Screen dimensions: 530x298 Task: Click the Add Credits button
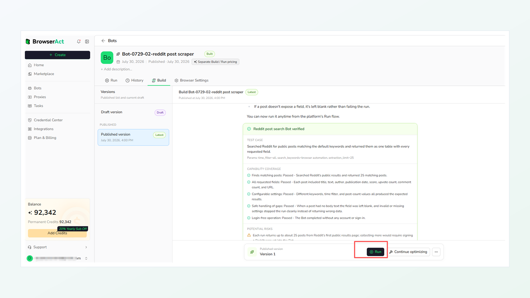(x=57, y=233)
